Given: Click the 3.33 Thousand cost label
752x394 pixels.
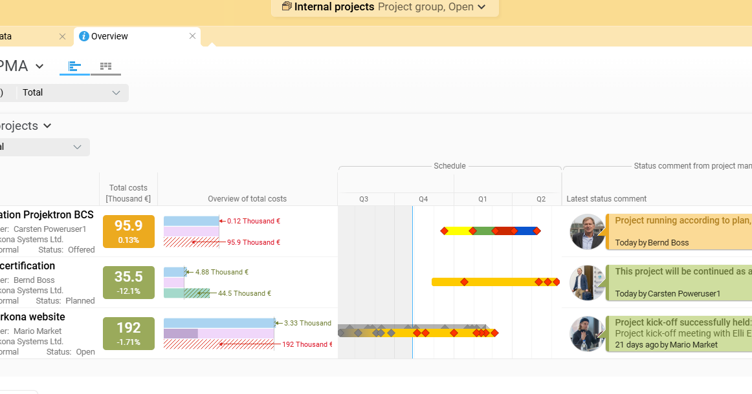Looking at the screenshot, I should (307, 323).
